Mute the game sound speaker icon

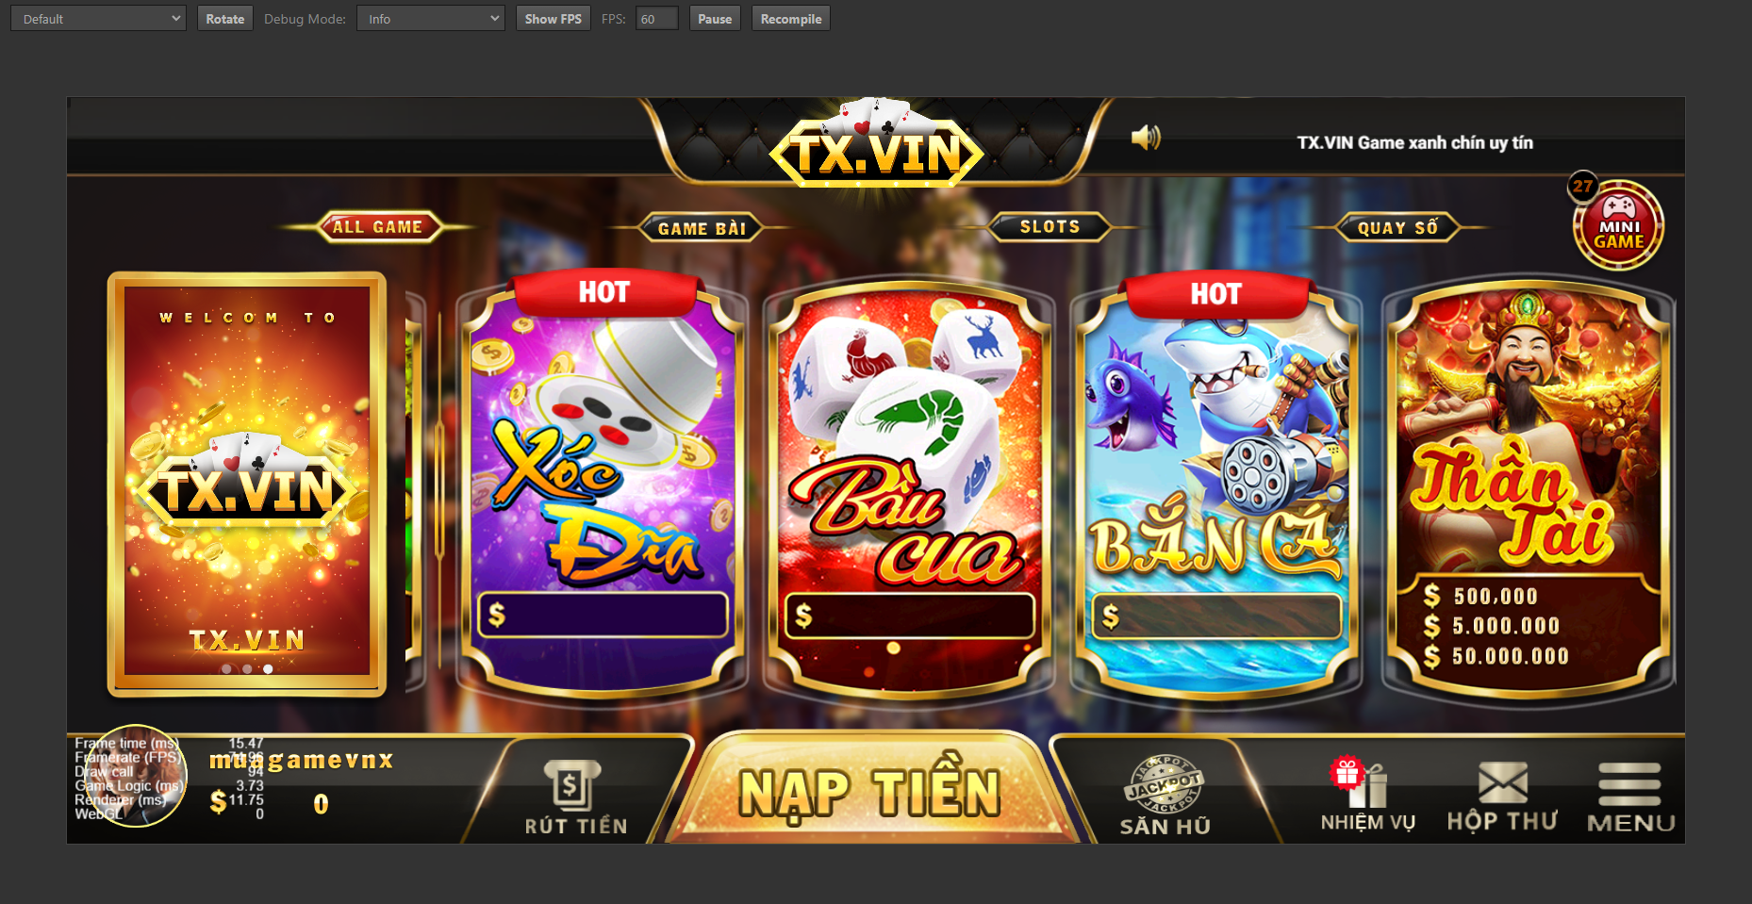(1146, 138)
